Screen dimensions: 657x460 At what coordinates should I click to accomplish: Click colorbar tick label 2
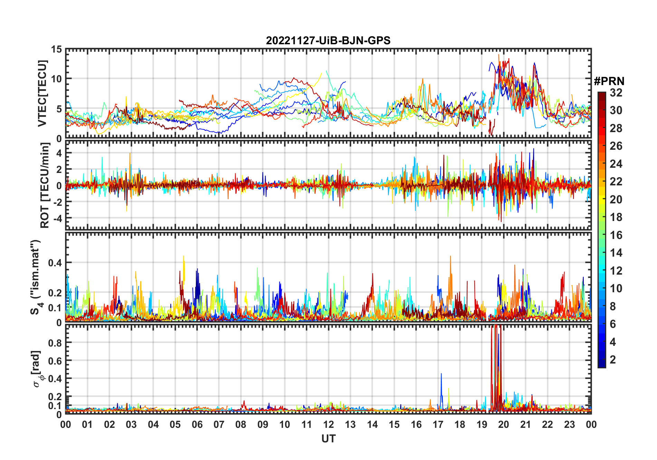(x=613, y=360)
